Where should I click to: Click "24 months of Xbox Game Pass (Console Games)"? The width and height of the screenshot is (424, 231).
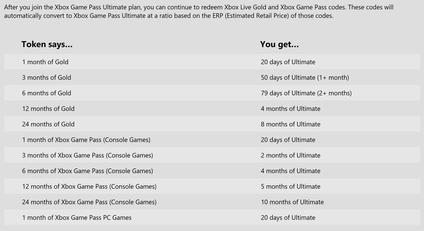pos(89,202)
